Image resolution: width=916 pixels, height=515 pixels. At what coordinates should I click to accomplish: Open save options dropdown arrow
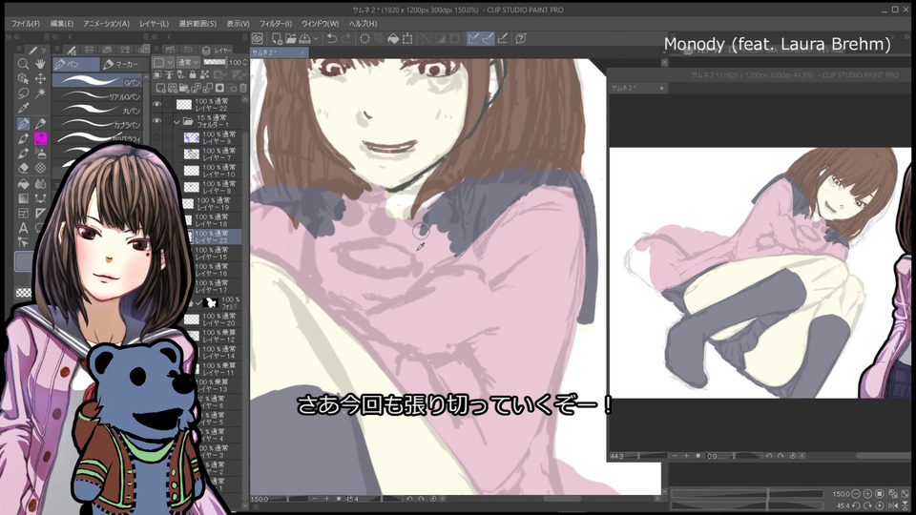coord(316,38)
